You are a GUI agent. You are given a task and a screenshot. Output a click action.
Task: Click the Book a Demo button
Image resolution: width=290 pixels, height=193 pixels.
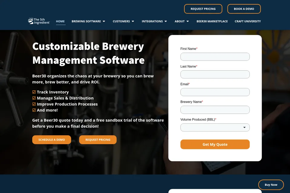click(x=244, y=9)
